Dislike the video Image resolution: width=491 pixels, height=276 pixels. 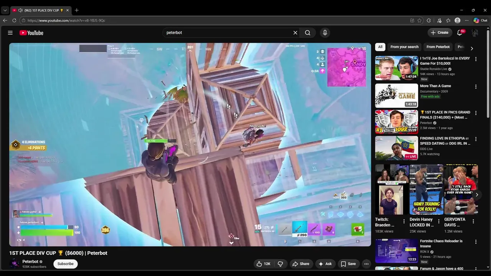280,264
